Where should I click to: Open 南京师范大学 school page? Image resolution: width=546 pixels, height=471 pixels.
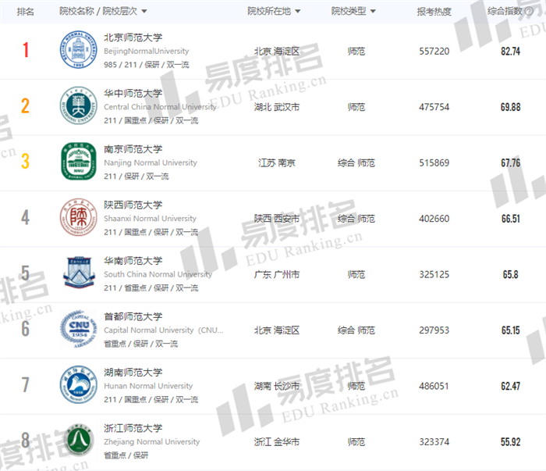(x=133, y=149)
